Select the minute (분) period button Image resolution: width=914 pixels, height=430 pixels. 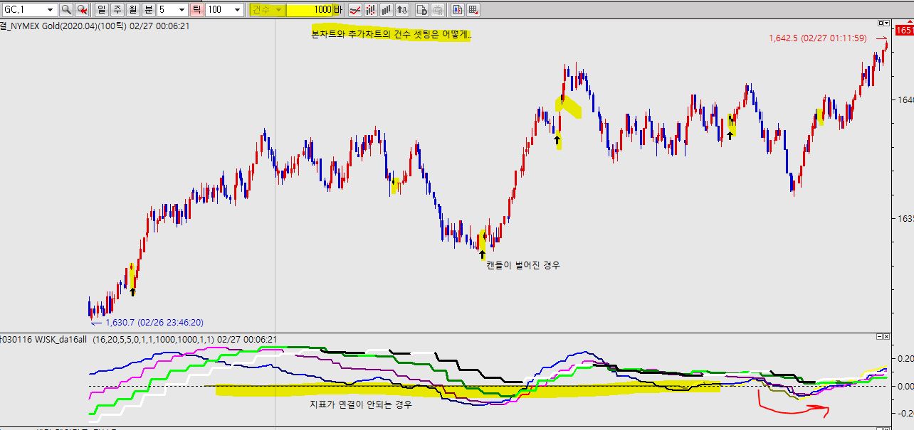pyautogui.click(x=148, y=10)
